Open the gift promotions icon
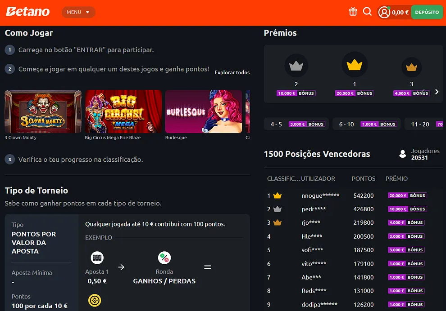Screen dimensions: 446x311 click(x=353, y=12)
